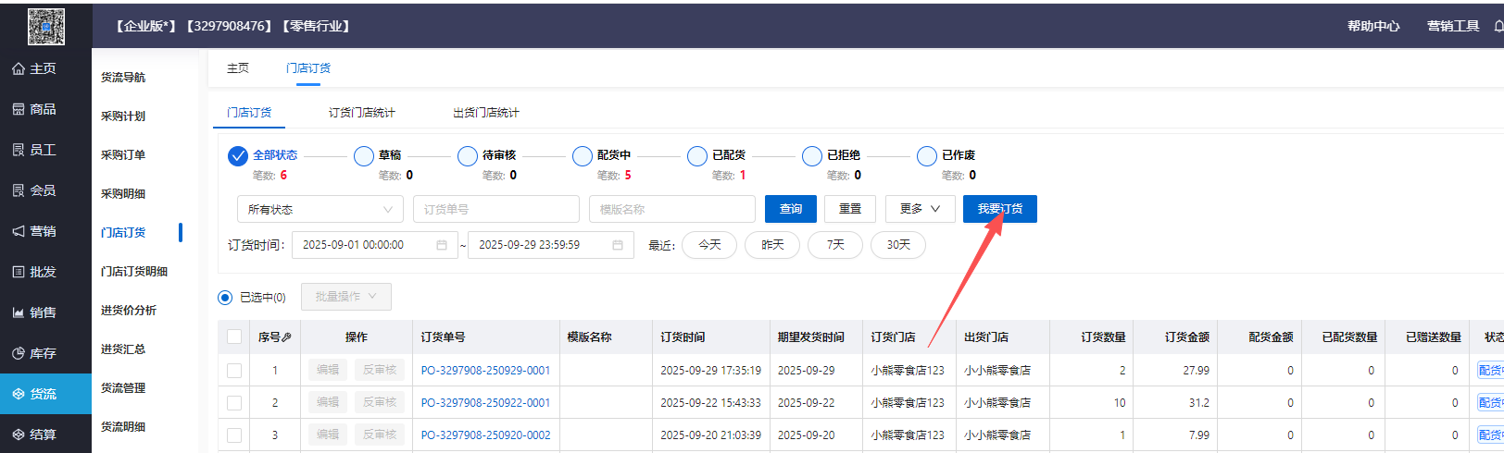1504x453 pixels.
Task: Click the 订货单号 input field
Action: click(x=495, y=210)
